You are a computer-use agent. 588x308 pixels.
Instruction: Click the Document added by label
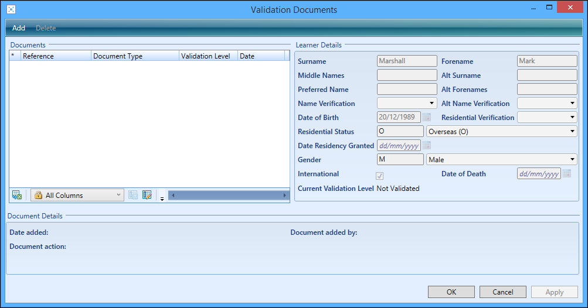pyautogui.click(x=324, y=232)
